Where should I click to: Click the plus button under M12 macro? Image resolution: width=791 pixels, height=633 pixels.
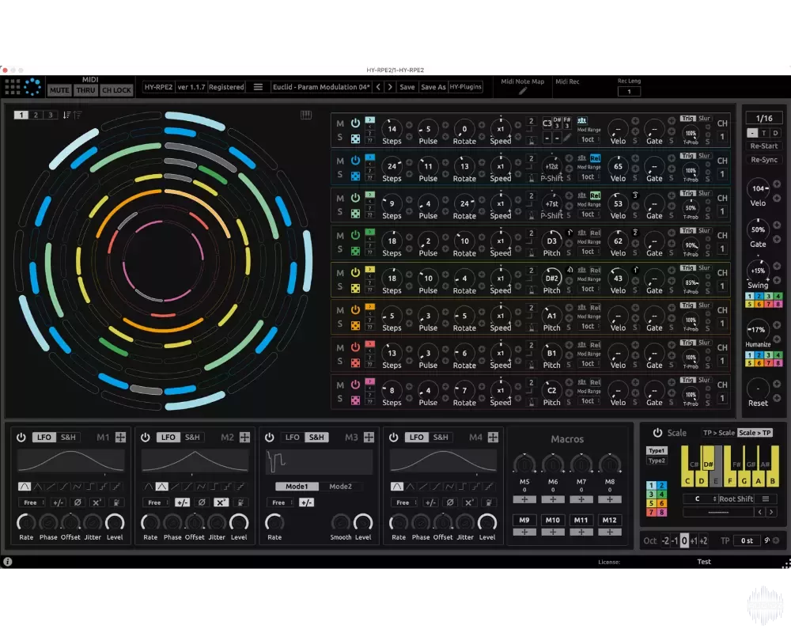coord(609,532)
